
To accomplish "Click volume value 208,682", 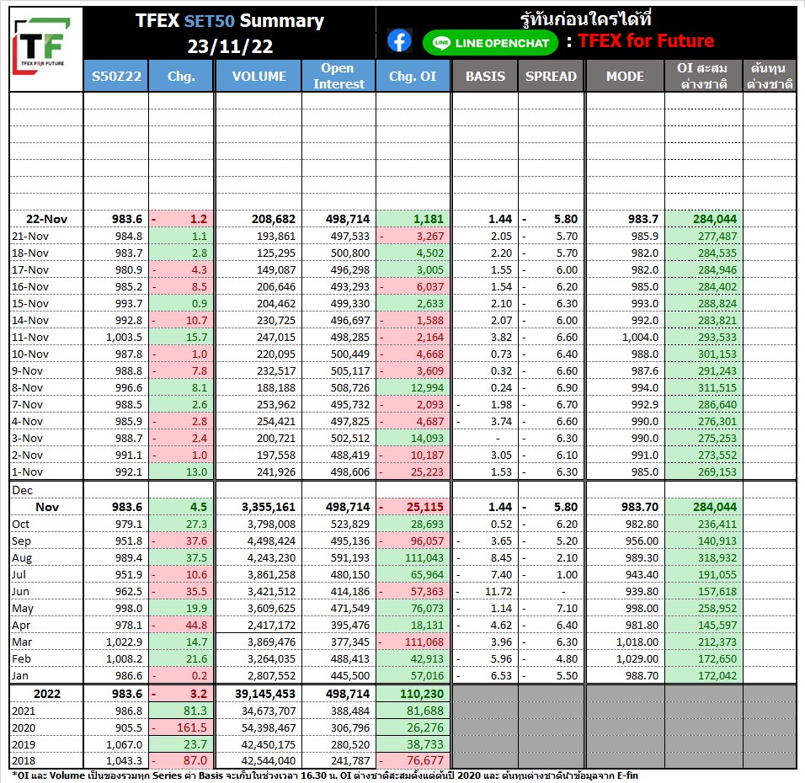I will point(274,219).
